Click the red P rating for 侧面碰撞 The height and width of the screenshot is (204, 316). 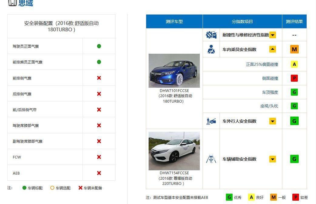pyautogui.click(x=294, y=78)
